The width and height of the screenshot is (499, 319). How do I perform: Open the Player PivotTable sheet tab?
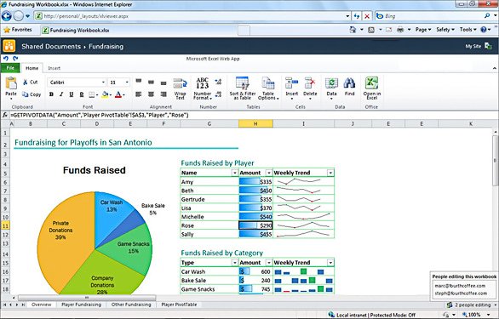tap(179, 305)
